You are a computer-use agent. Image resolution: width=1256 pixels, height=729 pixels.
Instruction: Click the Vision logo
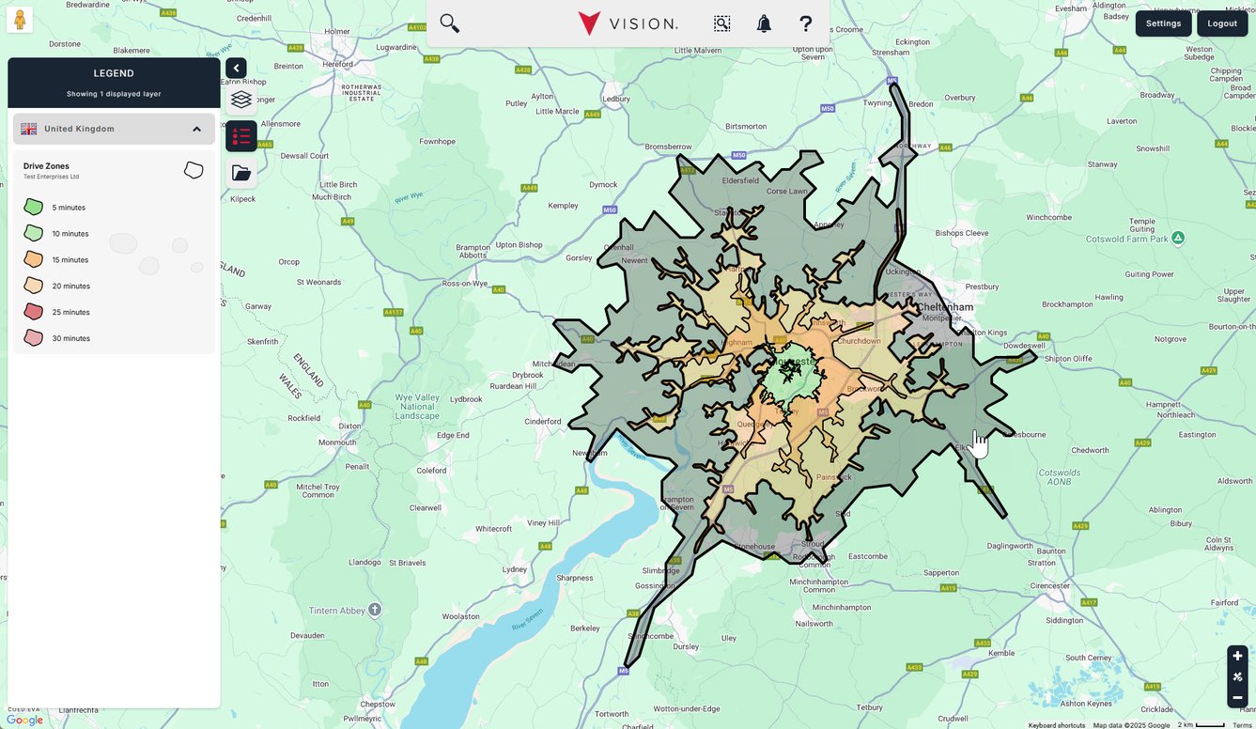click(x=628, y=23)
